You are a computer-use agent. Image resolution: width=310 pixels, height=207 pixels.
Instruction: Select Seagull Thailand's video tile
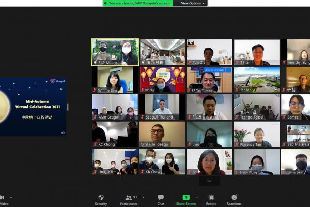point(162,106)
